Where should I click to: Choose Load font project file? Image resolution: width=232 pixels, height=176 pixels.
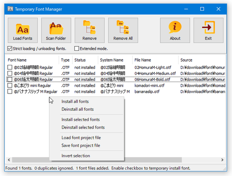[x=87, y=138]
